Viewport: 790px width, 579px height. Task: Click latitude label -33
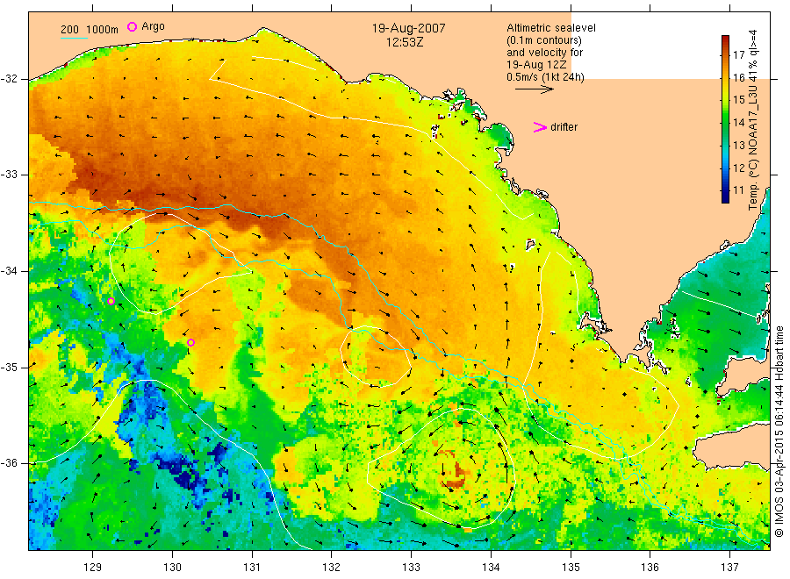point(9,175)
